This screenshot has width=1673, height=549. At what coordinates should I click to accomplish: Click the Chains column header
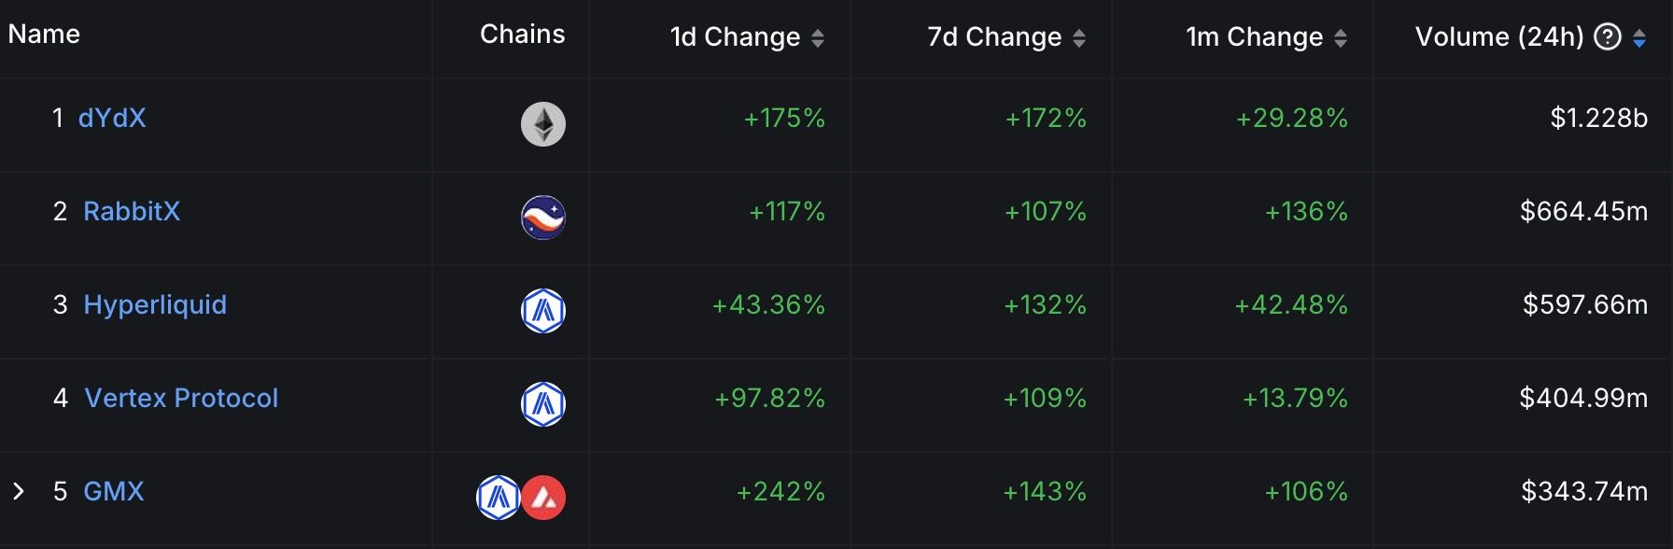pyautogui.click(x=522, y=35)
